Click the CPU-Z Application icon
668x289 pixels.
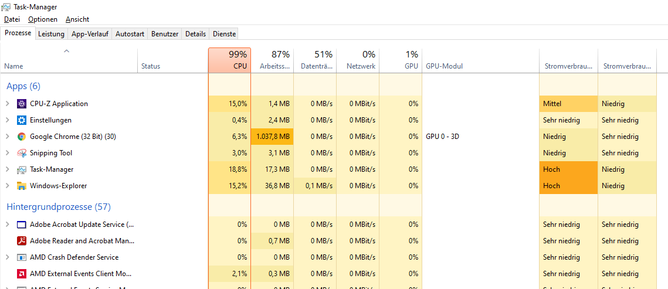click(x=21, y=103)
